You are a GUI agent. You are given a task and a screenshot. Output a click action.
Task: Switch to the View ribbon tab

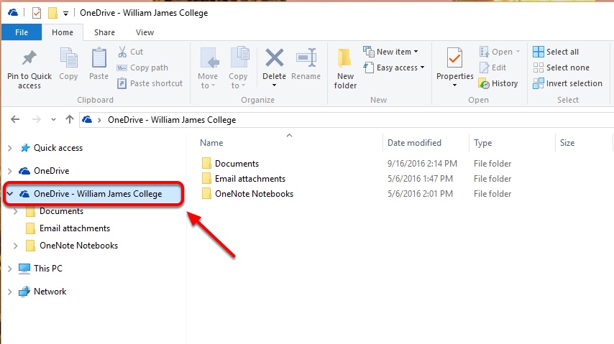coord(145,32)
